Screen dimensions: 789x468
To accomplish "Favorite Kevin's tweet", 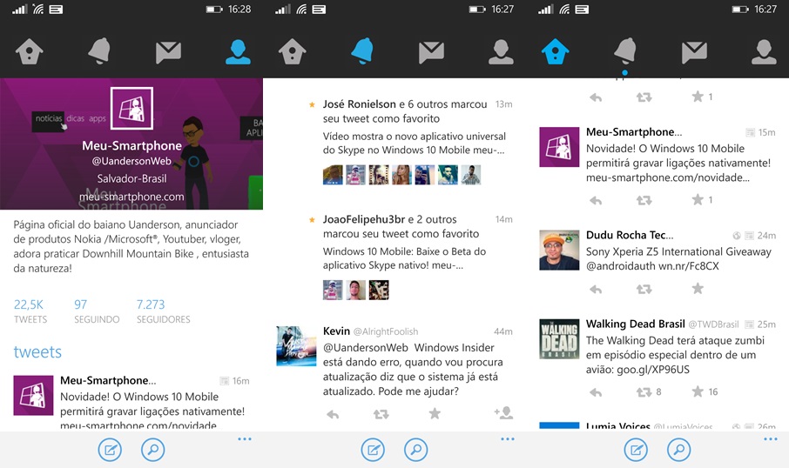I will tap(435, 413).
